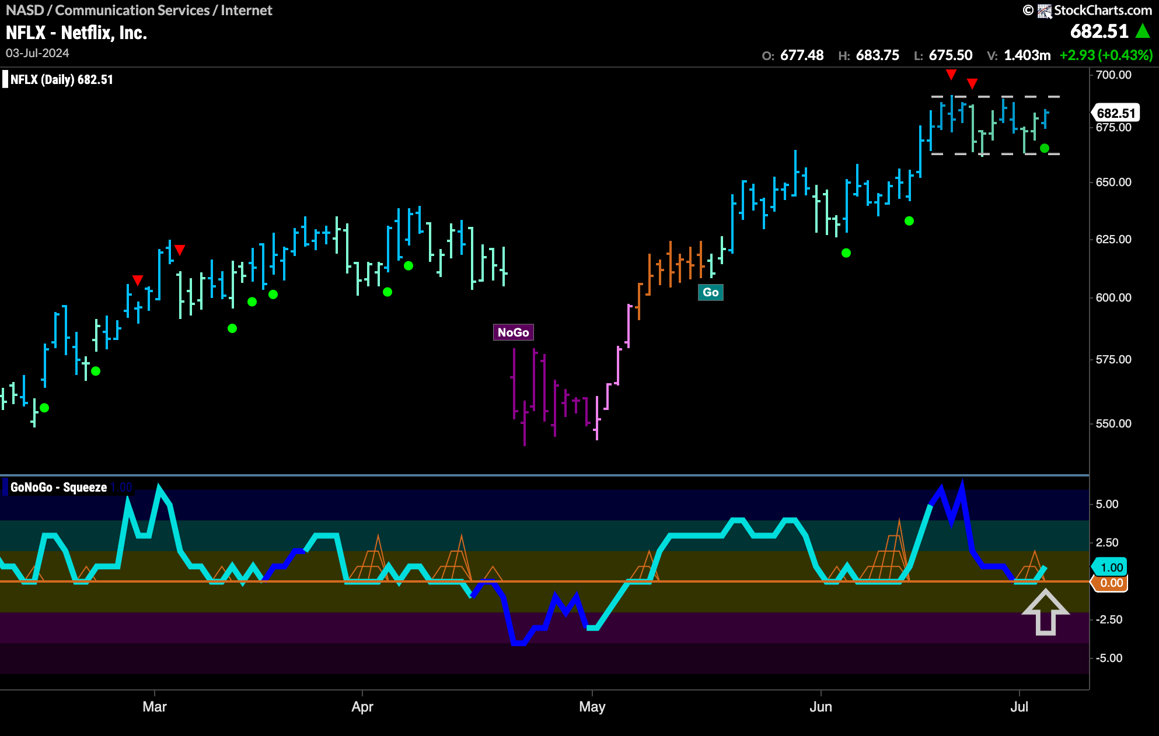
Task: Select the NFLX - Netflix, Inc. title
Action: pos(76,33)
